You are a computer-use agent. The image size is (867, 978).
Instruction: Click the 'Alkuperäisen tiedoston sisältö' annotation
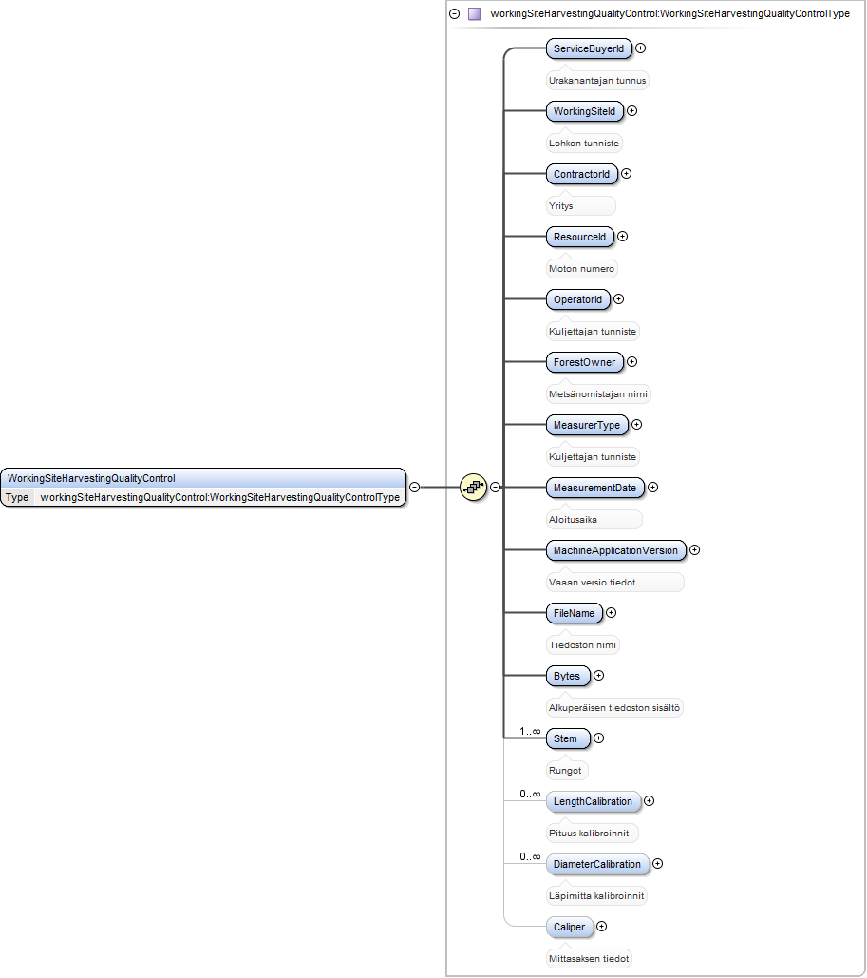tap(614, 708)
